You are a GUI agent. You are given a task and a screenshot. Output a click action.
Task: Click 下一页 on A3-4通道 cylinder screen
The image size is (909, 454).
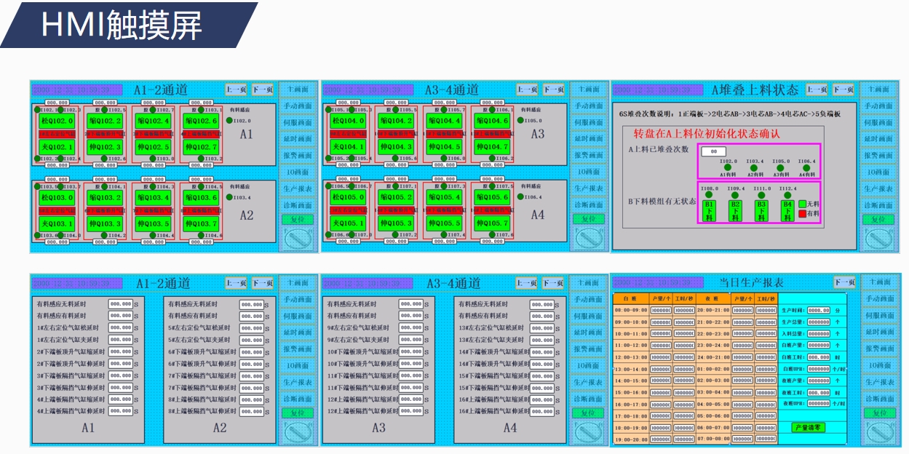[x=553, y=89]
